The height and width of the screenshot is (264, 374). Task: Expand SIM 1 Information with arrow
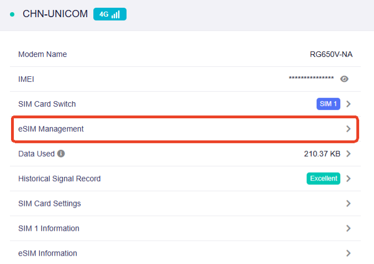click(x=349, y=228)
